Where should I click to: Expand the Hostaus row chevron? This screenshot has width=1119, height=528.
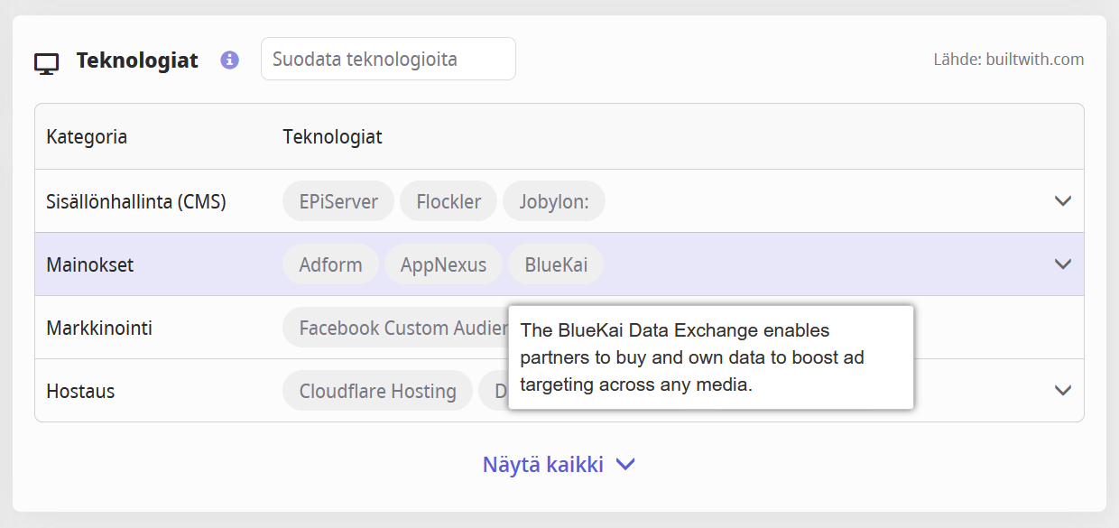tap(1063, 390)
